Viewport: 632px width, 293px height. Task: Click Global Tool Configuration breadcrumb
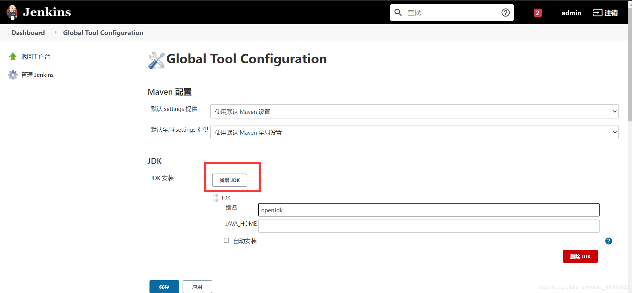coord(103,33)
